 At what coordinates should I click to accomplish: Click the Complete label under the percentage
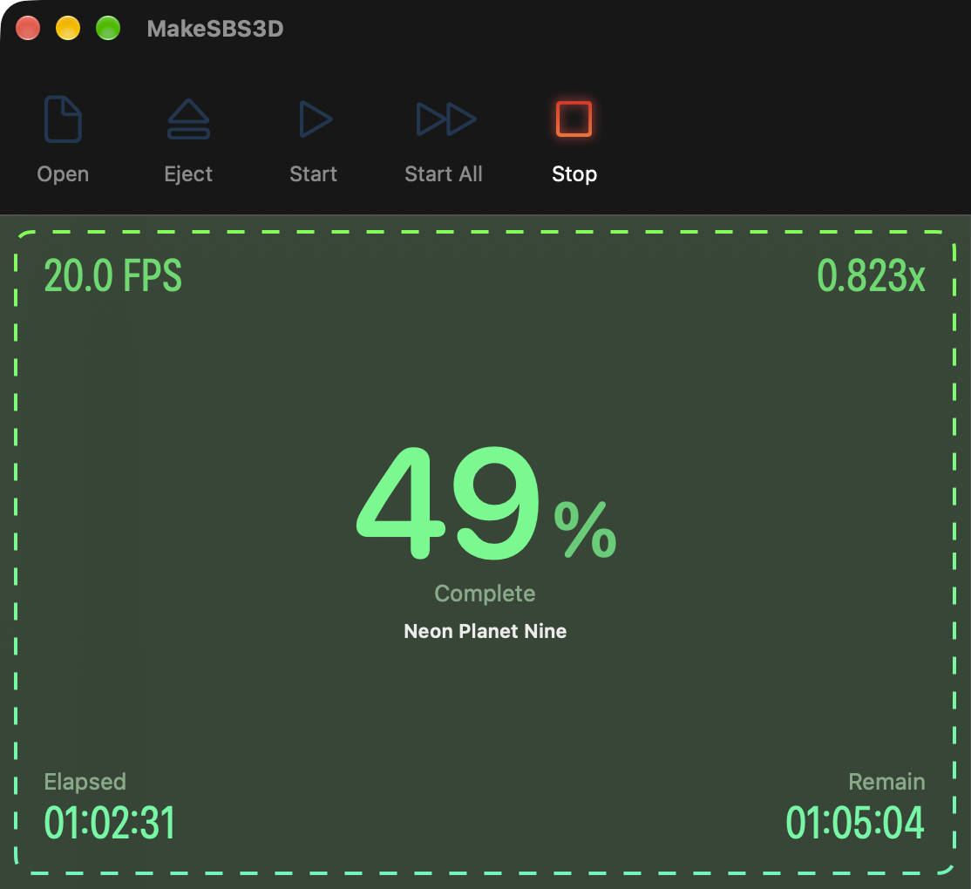(x=485, y=593)
